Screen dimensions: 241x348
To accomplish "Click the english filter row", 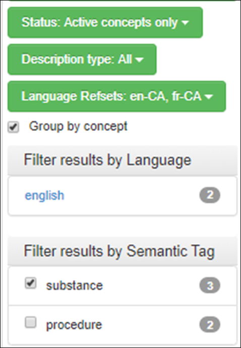I will pos(123,196).
